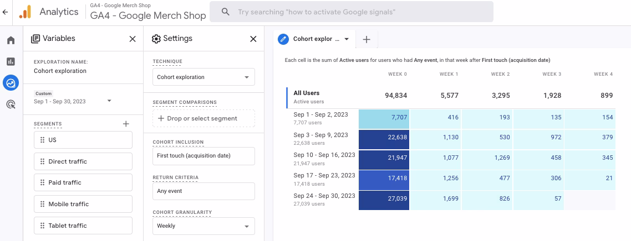Viewport: 631px width, 241px height.
Task: Click the WEEK 1 column header
Action: [449, 74]
